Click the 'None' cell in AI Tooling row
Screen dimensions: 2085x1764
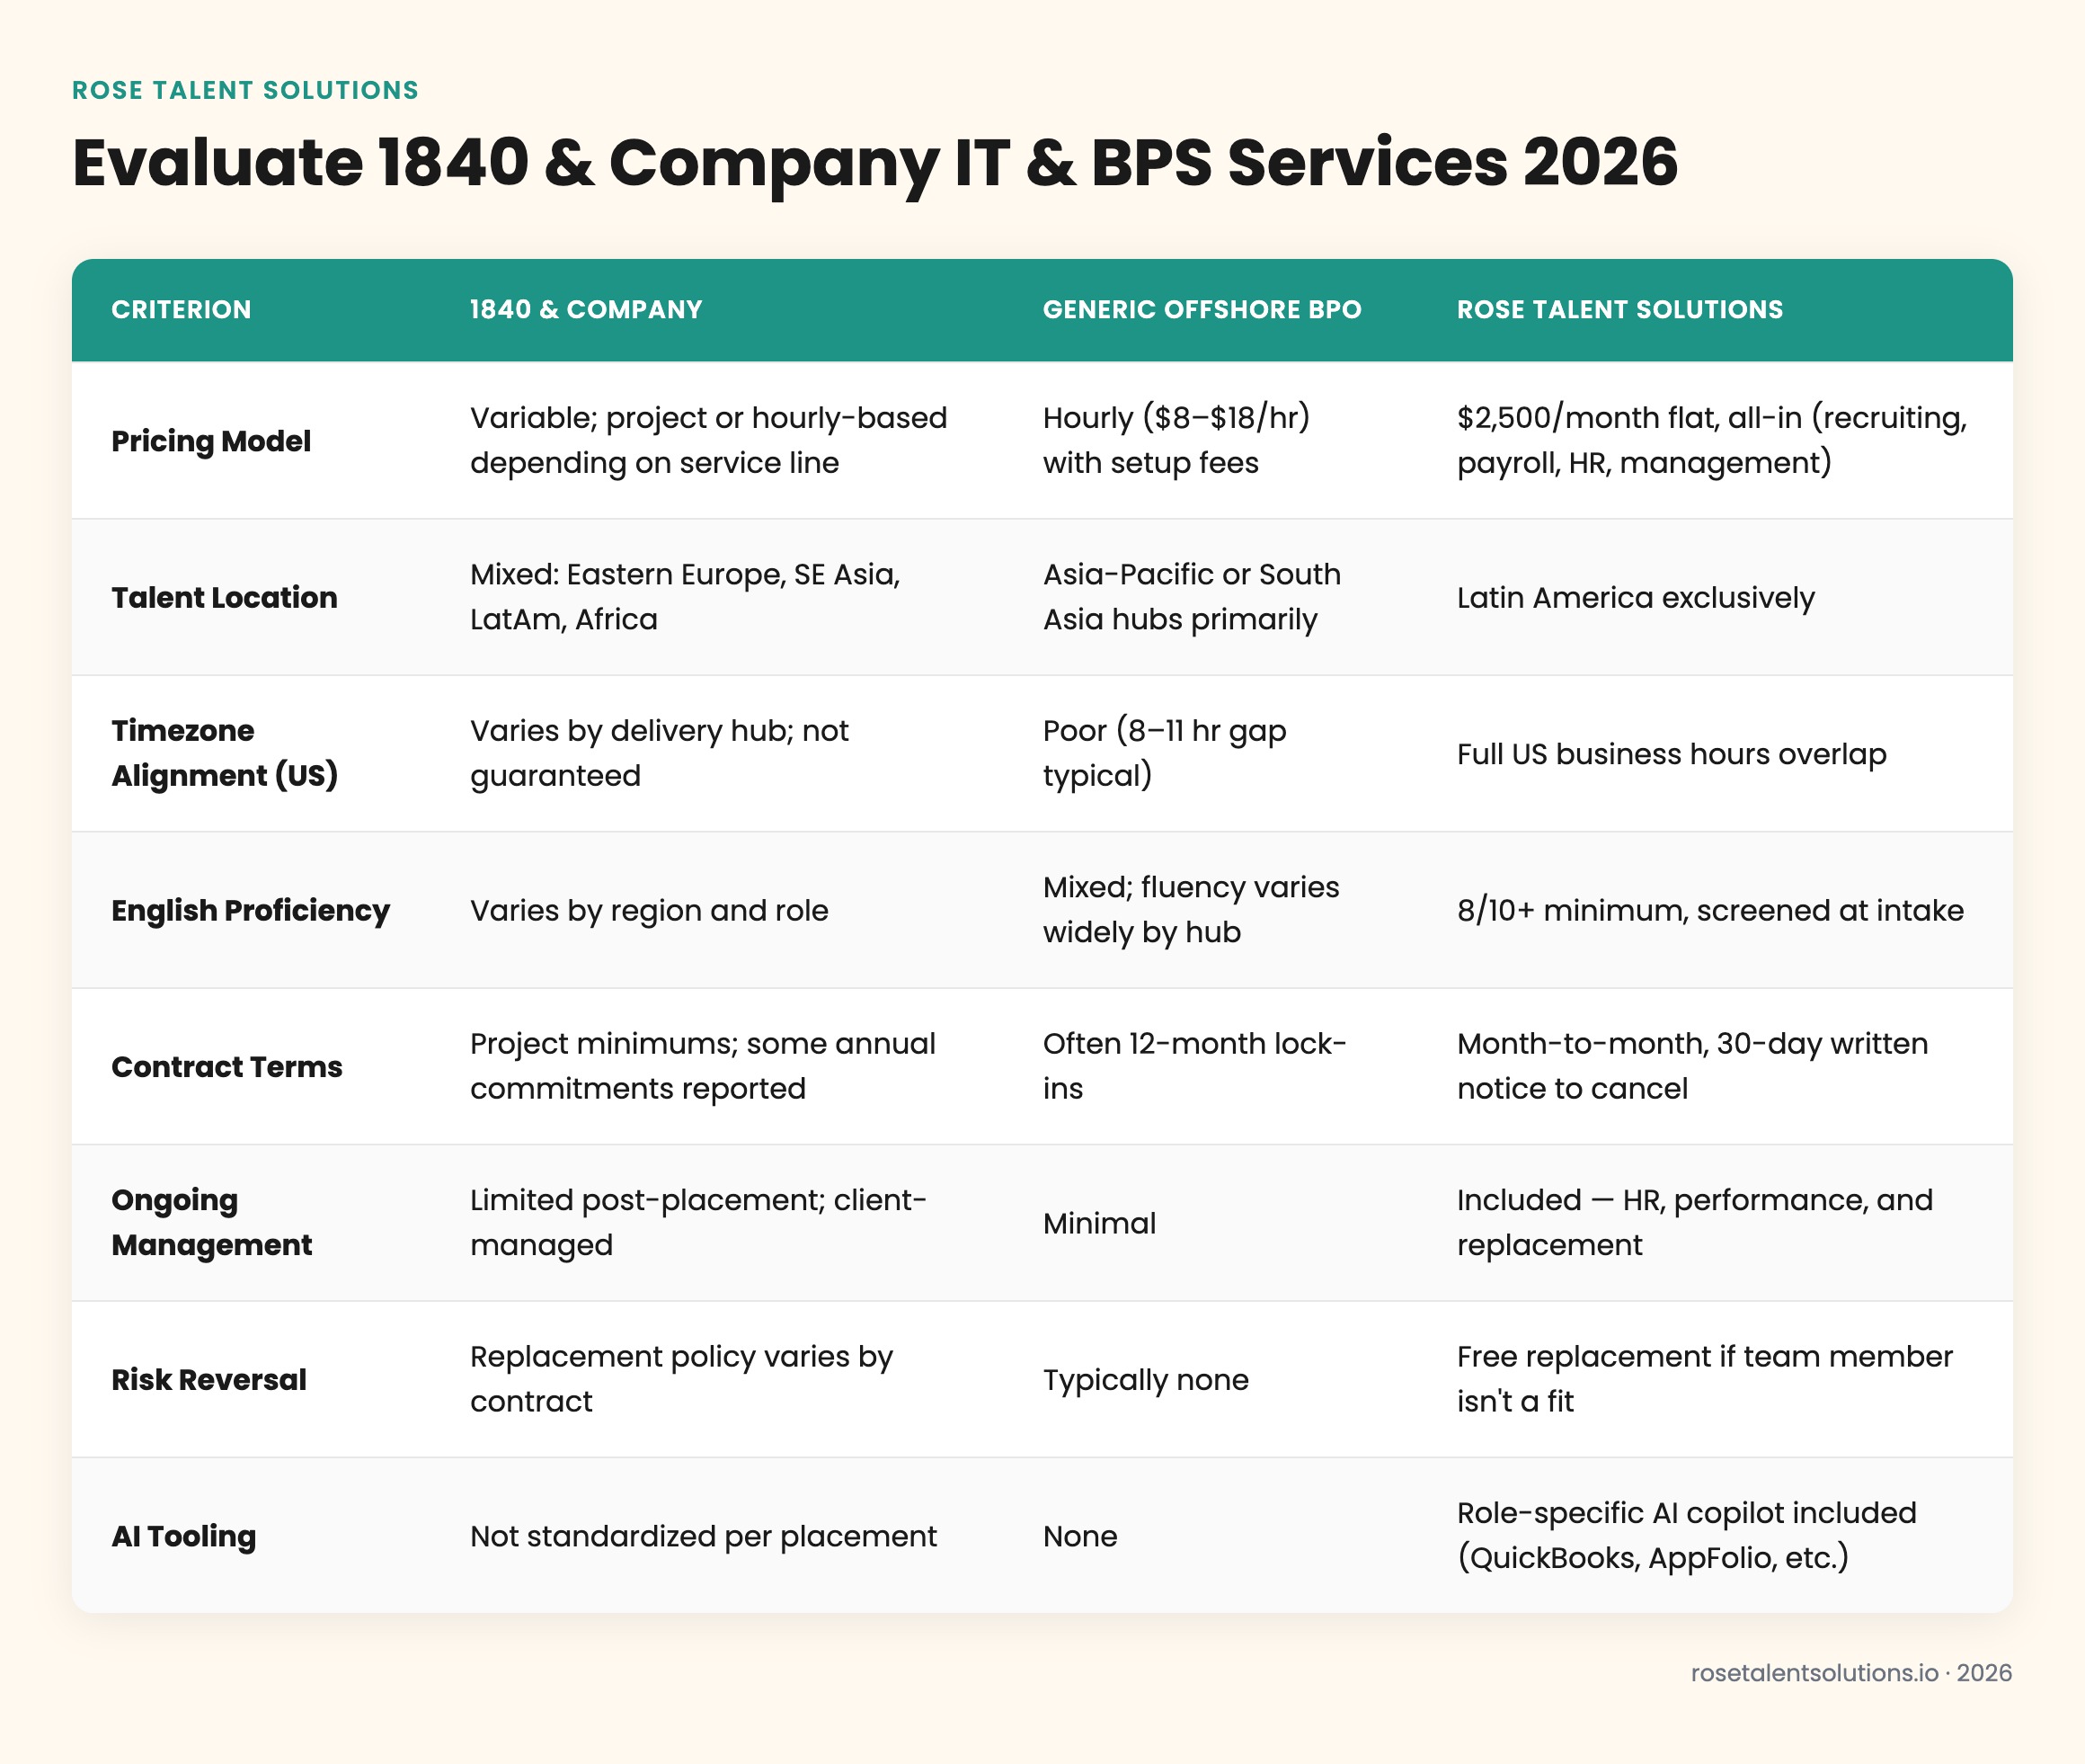tap(1080, 1536)
